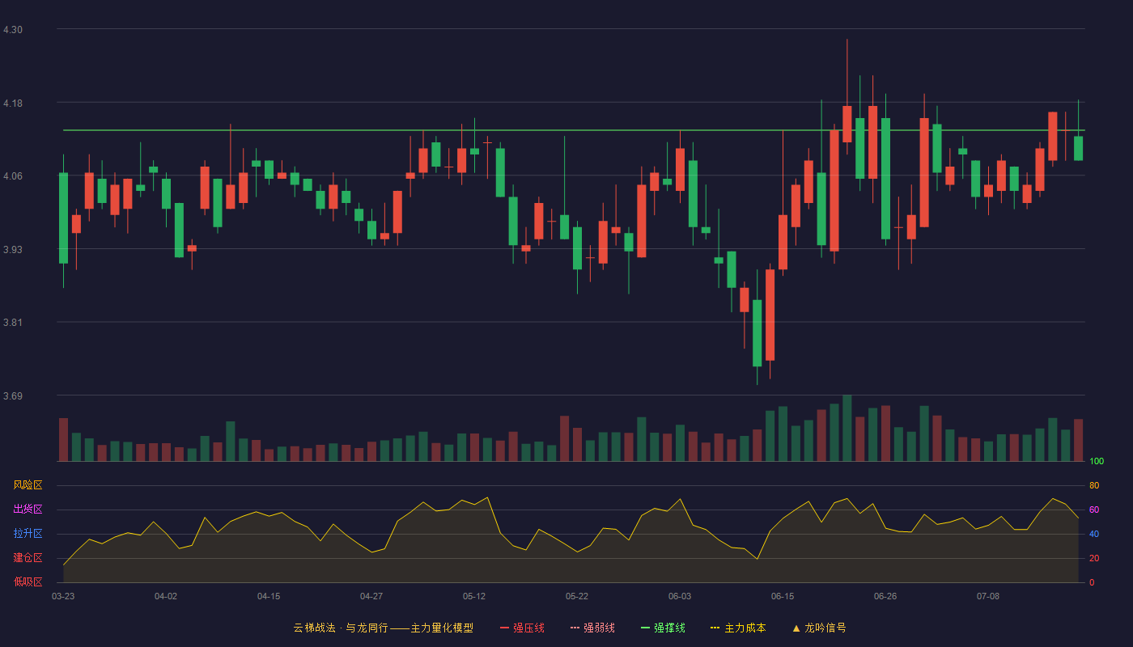Click the green line swatch beside 强撑线
The height and width of the screenshot is (647, 1133).
click(x=645, y=628)
